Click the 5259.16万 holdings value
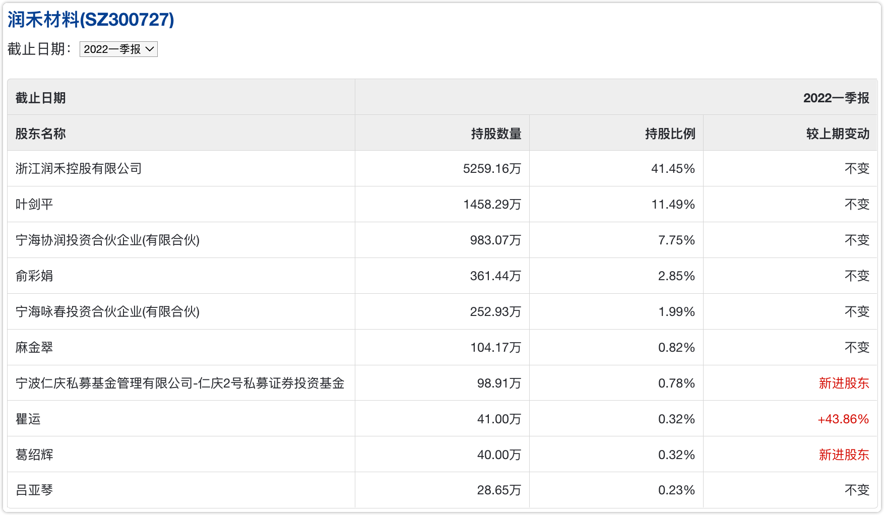This screenshot has height=515, width=884. (492, 168)
